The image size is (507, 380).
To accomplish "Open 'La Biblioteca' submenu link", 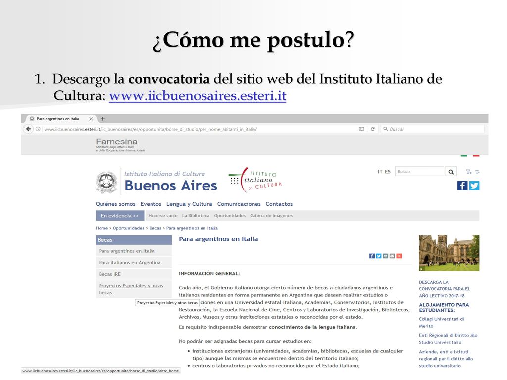I will click(x=196, y=216).
